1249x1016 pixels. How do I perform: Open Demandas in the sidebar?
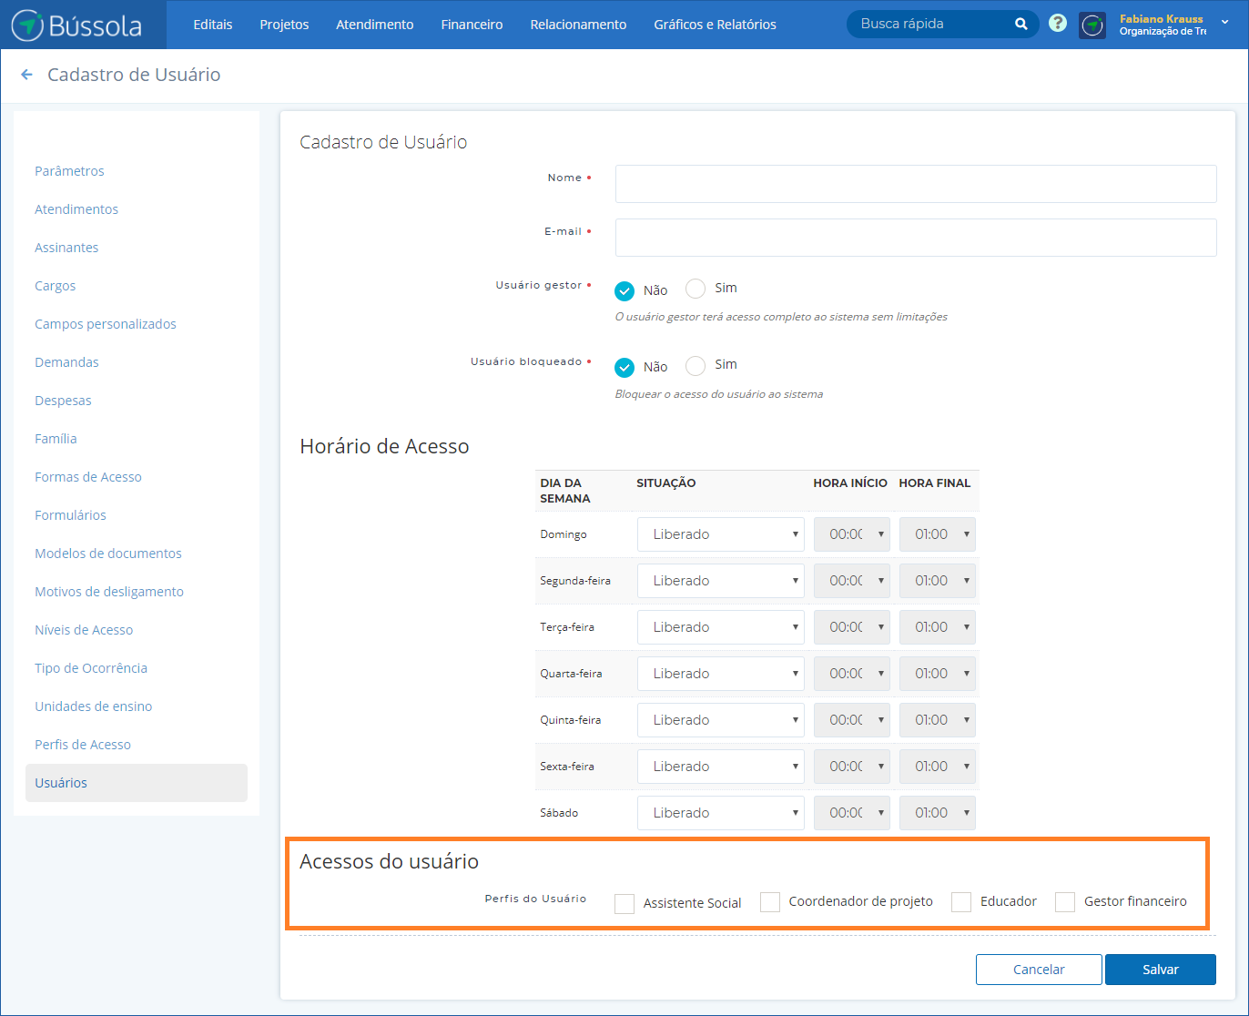pos(66,362)
